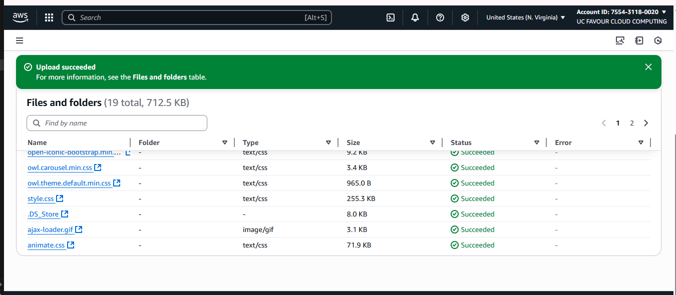
Task: Open the hamburger side navigation menu
Action: click(x=20, y=40)
